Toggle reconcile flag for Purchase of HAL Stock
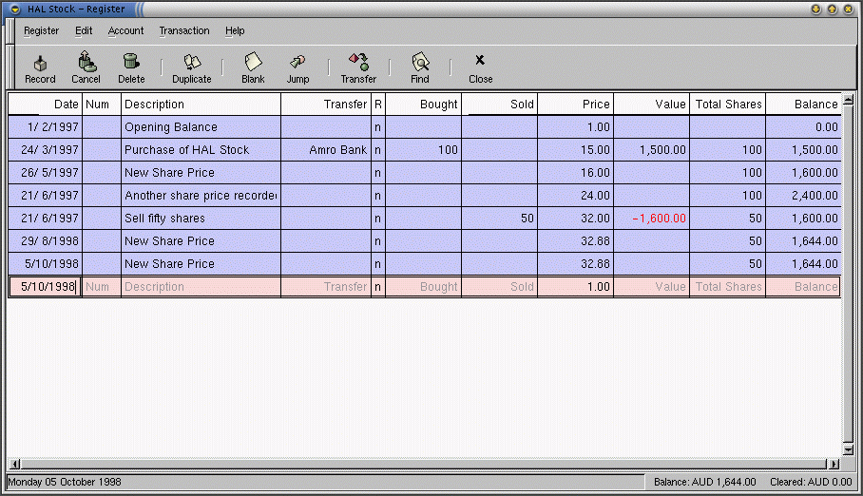863x496 pixels. pyautogui.click(x=378, y=150)
